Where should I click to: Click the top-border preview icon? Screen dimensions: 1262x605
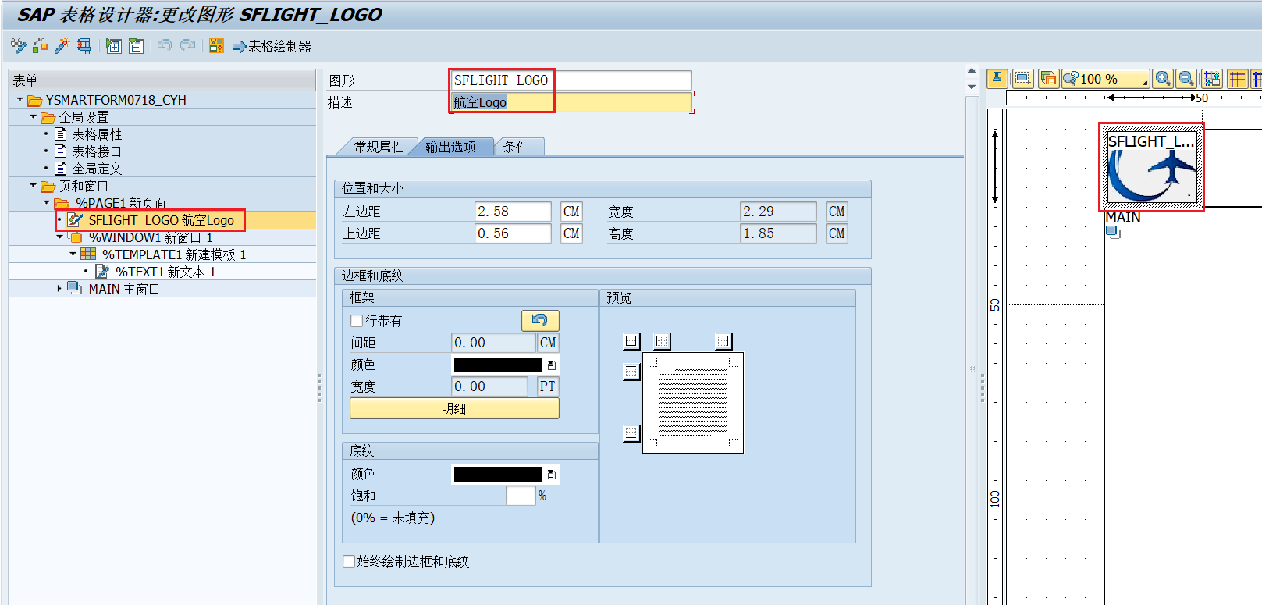(631, 372)
